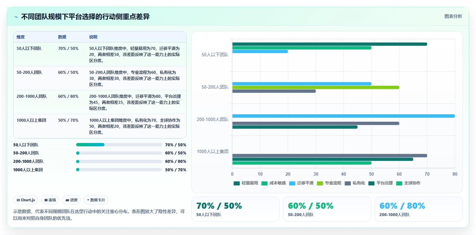Click the blue pulse icon beside the title
This screenshot has width=476, height=235.
[x=16, y=17]
